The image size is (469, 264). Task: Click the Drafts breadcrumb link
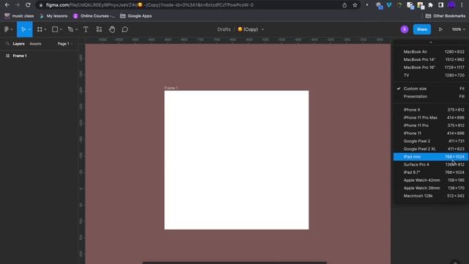click(x=224, y=29)
